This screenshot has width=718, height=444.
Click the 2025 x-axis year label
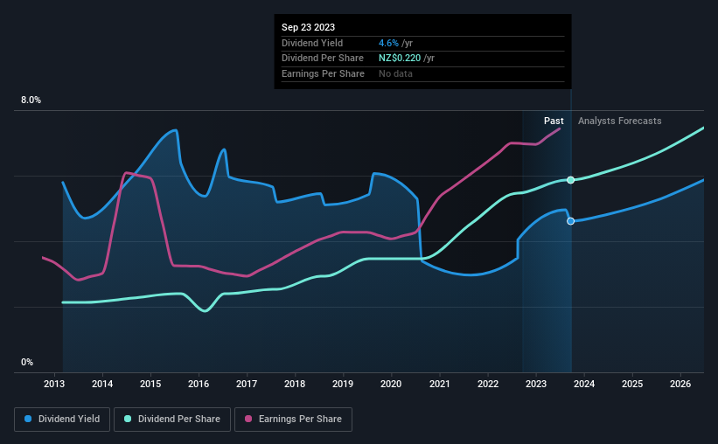(x=632, y=384)
